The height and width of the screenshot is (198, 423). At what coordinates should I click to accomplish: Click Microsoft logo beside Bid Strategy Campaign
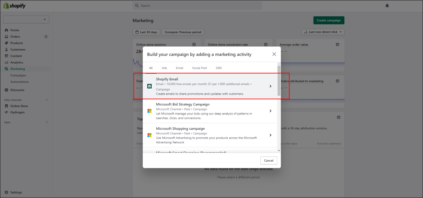(149, 111)
